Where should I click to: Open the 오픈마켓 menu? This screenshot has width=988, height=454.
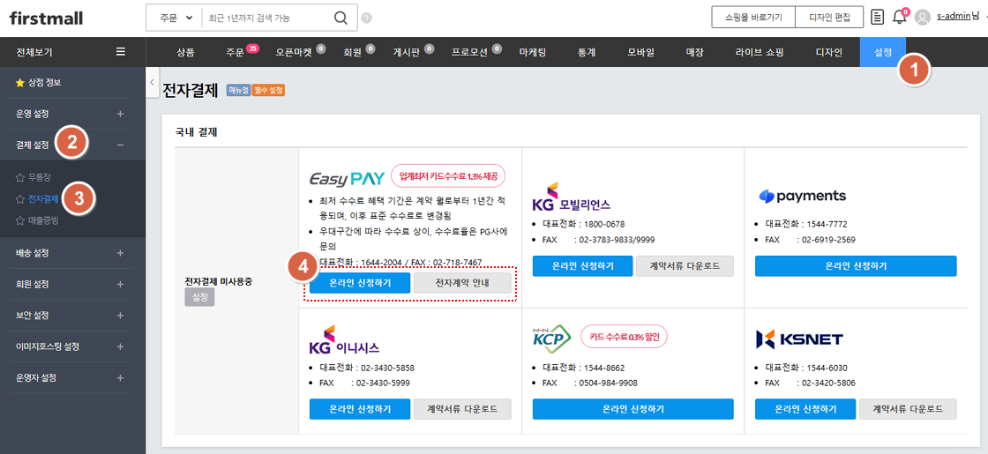click(294, 52)
